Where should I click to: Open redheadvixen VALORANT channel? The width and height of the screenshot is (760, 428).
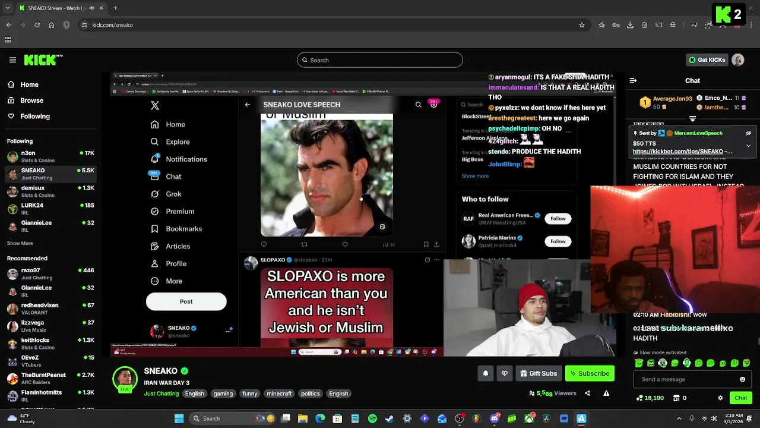point(50,309)
